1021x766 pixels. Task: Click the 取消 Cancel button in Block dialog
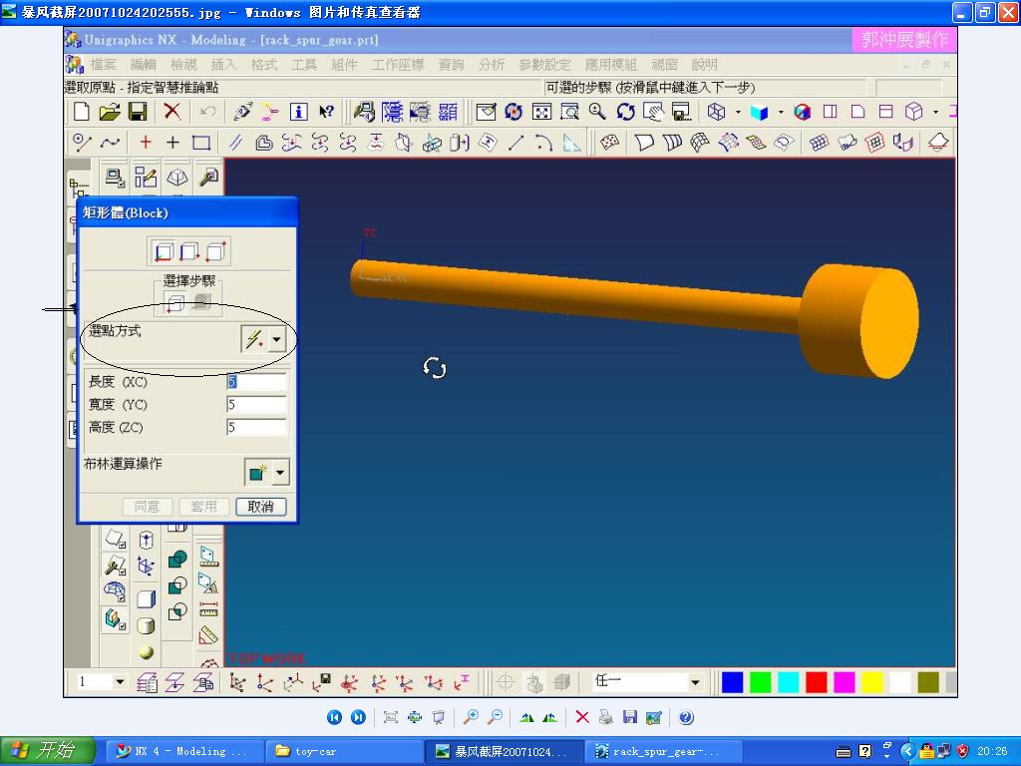[x=261, y=506]
